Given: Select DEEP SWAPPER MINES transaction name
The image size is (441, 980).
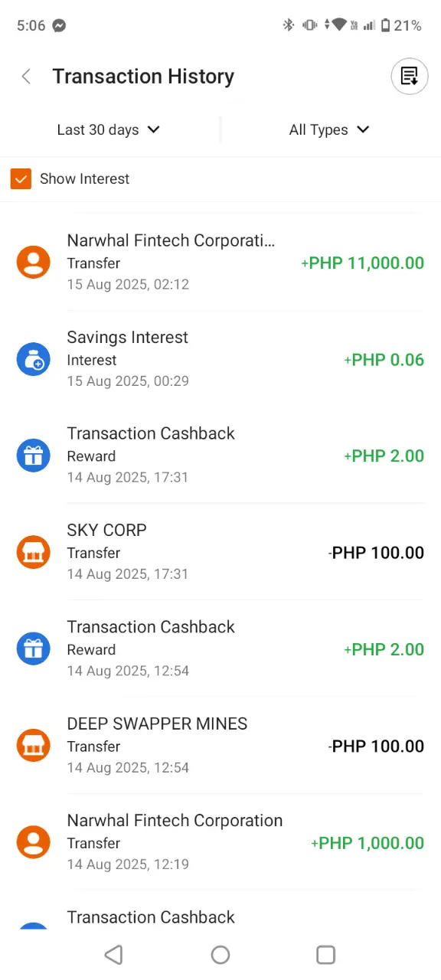Looking at the screenshot, I should (157, 724).
